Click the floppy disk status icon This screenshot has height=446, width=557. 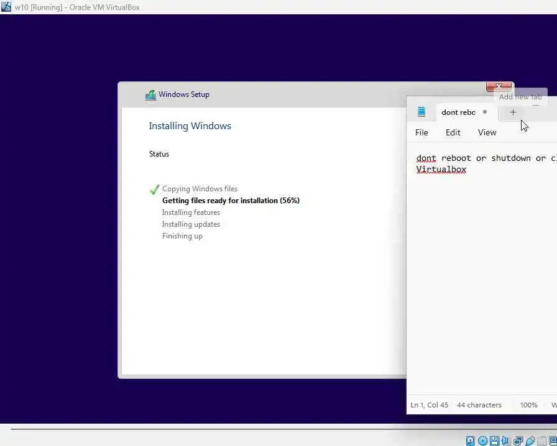(494, 440)
